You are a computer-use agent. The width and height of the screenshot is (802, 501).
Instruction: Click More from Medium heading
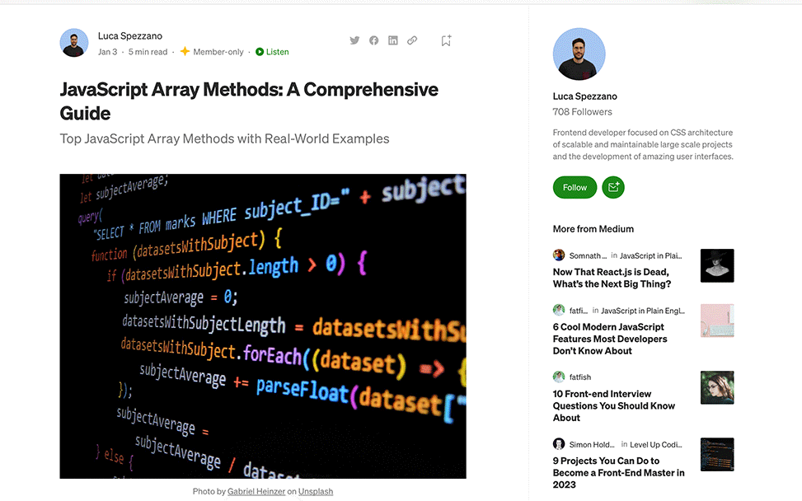pyautogui.click(x=593, y=229)
